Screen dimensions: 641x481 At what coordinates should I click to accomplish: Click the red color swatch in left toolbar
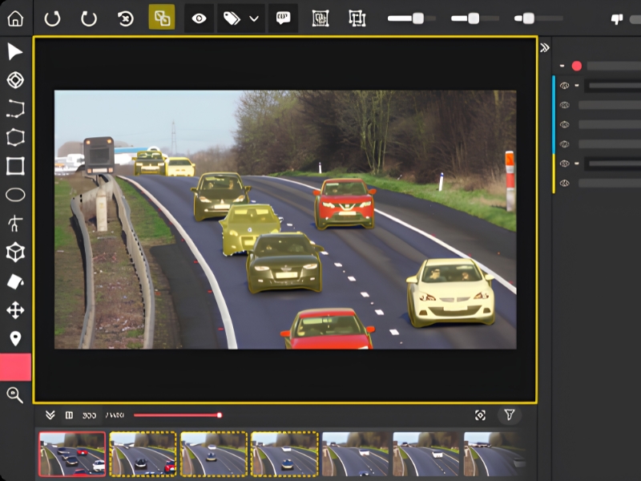coord(15,367)
